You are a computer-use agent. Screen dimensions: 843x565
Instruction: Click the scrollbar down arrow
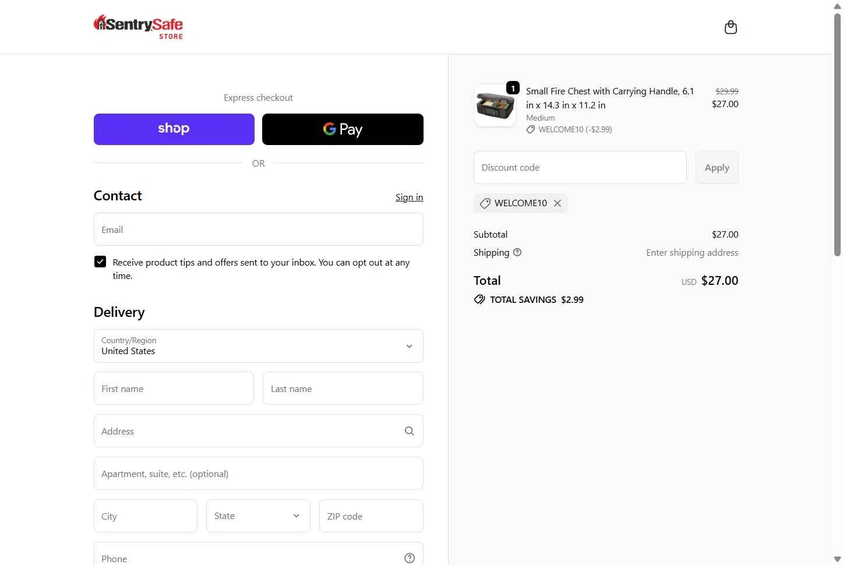(837, 560)
